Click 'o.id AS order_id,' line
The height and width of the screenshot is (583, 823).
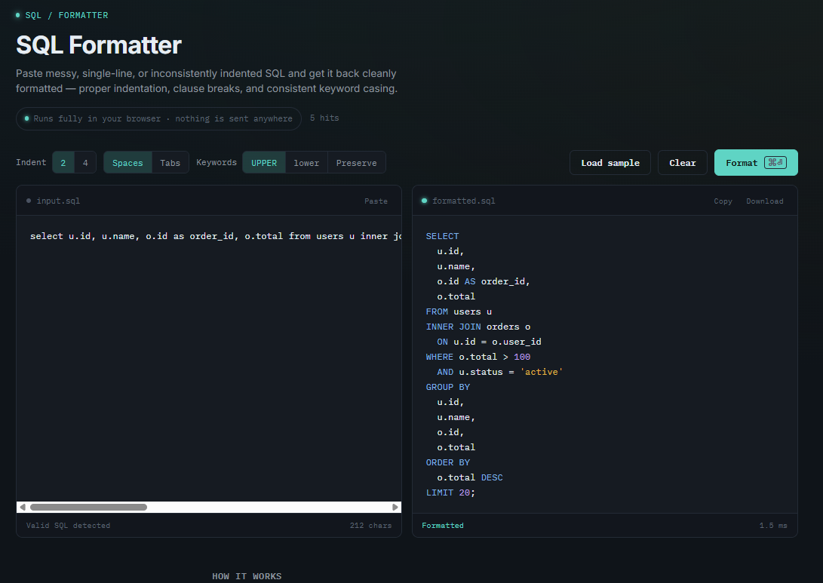[484, 282]
